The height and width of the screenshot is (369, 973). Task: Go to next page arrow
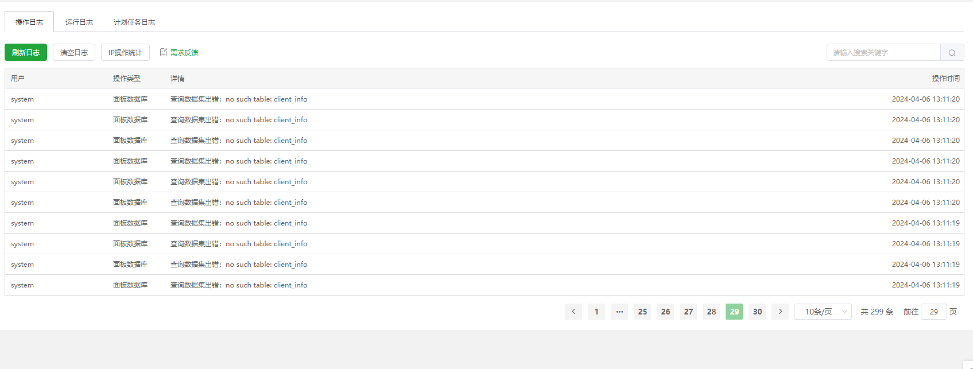[780, 312]
